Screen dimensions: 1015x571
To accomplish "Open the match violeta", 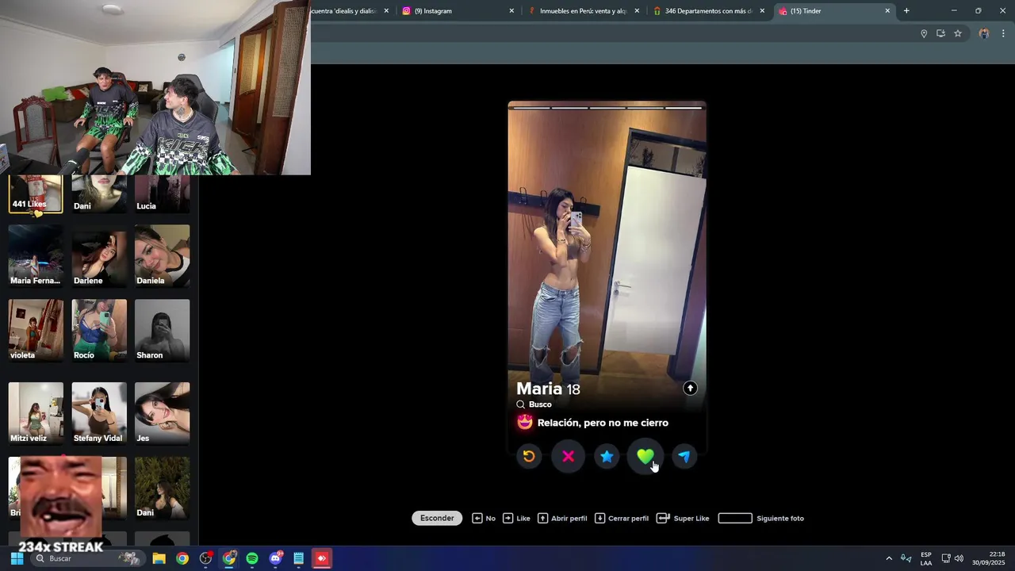I will [x=36, y=331].
